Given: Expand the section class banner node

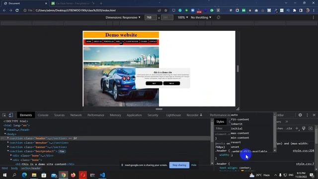Looking at the screenshot, I should click(x=8, y=147).
